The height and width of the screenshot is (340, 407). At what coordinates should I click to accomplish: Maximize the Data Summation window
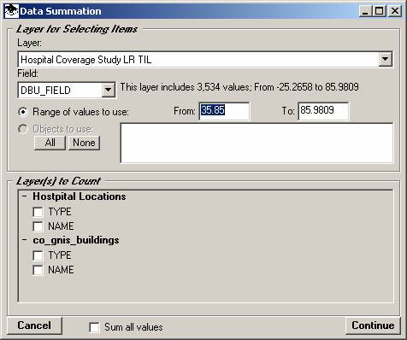(380, 11)
